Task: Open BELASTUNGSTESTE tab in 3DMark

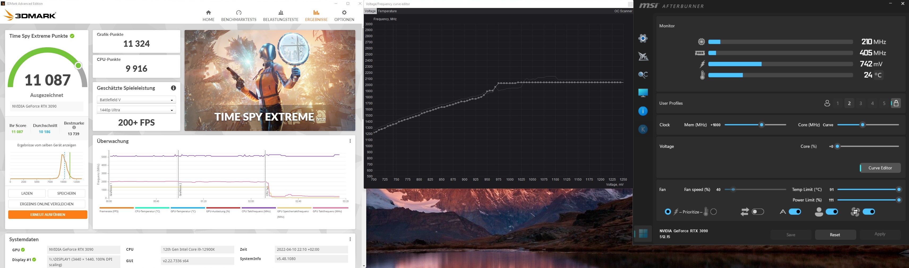Action: pos(280,16)
